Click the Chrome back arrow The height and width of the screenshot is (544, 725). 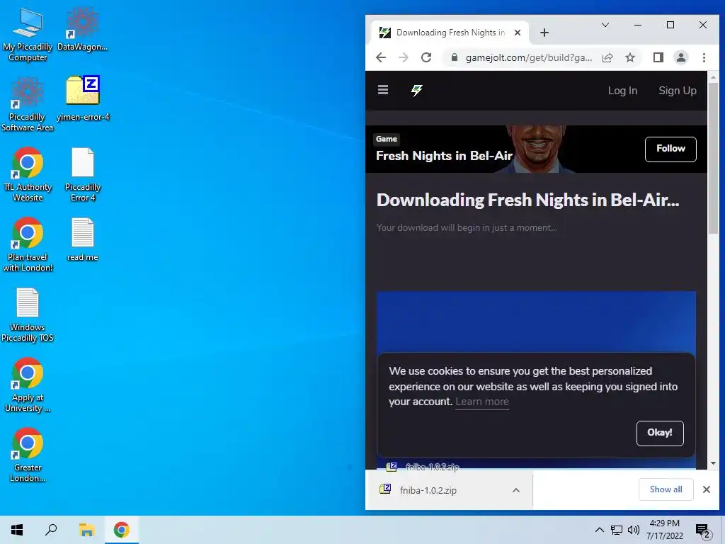click(x=381, y=57)
